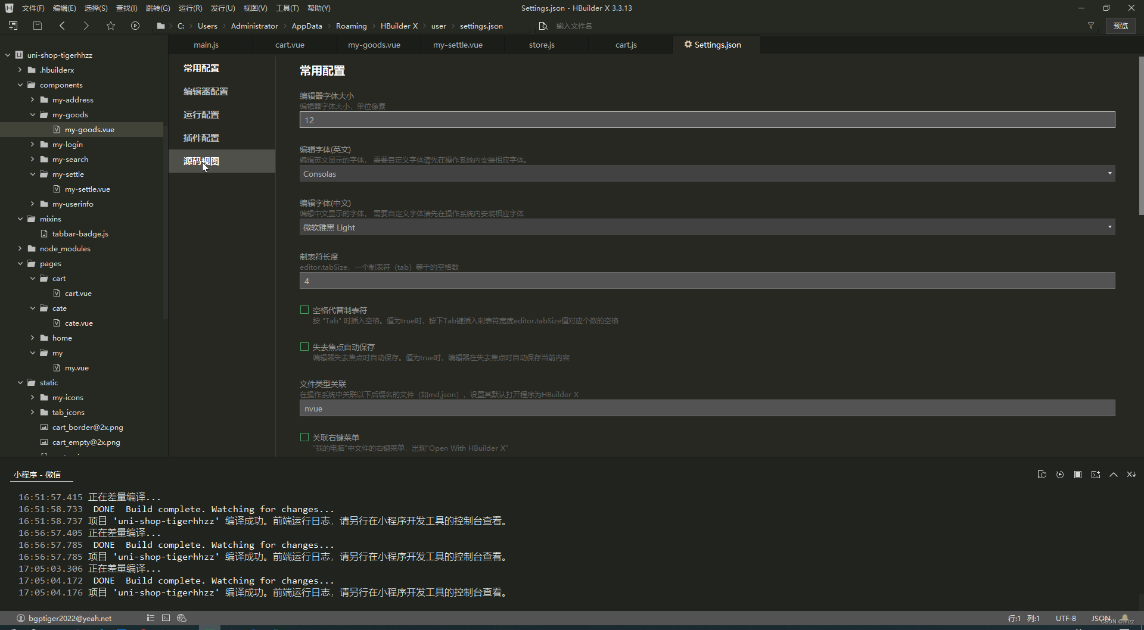Image resolution: width=1144 pixels, height=630 pixels.
Task: Collapse the pages folder
Action: click(20, 263)
